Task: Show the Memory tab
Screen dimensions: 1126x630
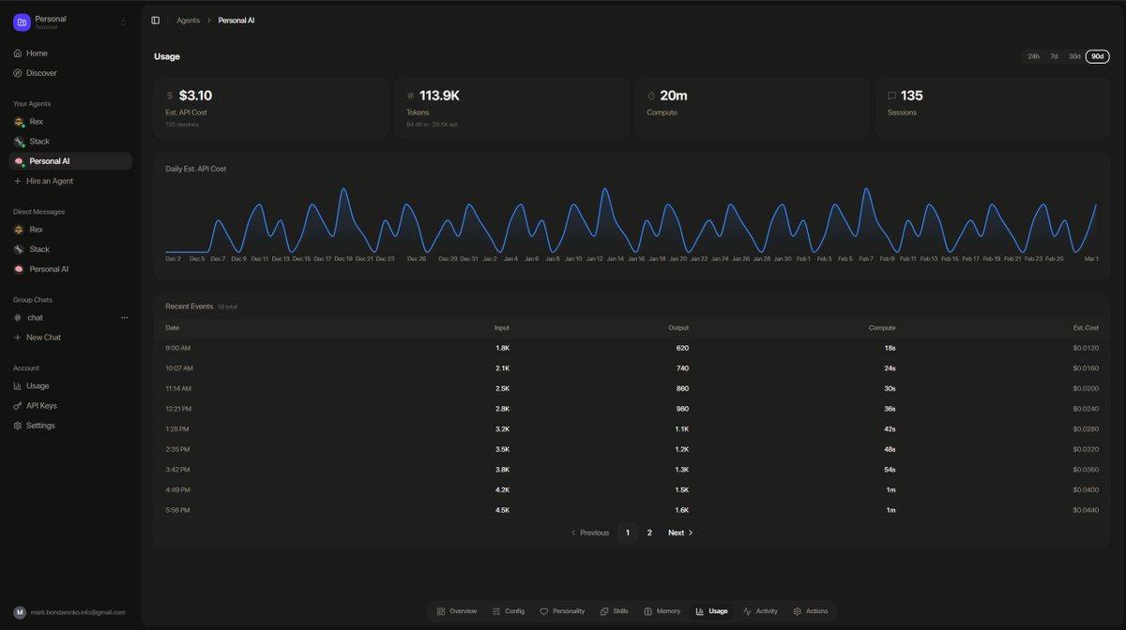Action: [662, 611]
